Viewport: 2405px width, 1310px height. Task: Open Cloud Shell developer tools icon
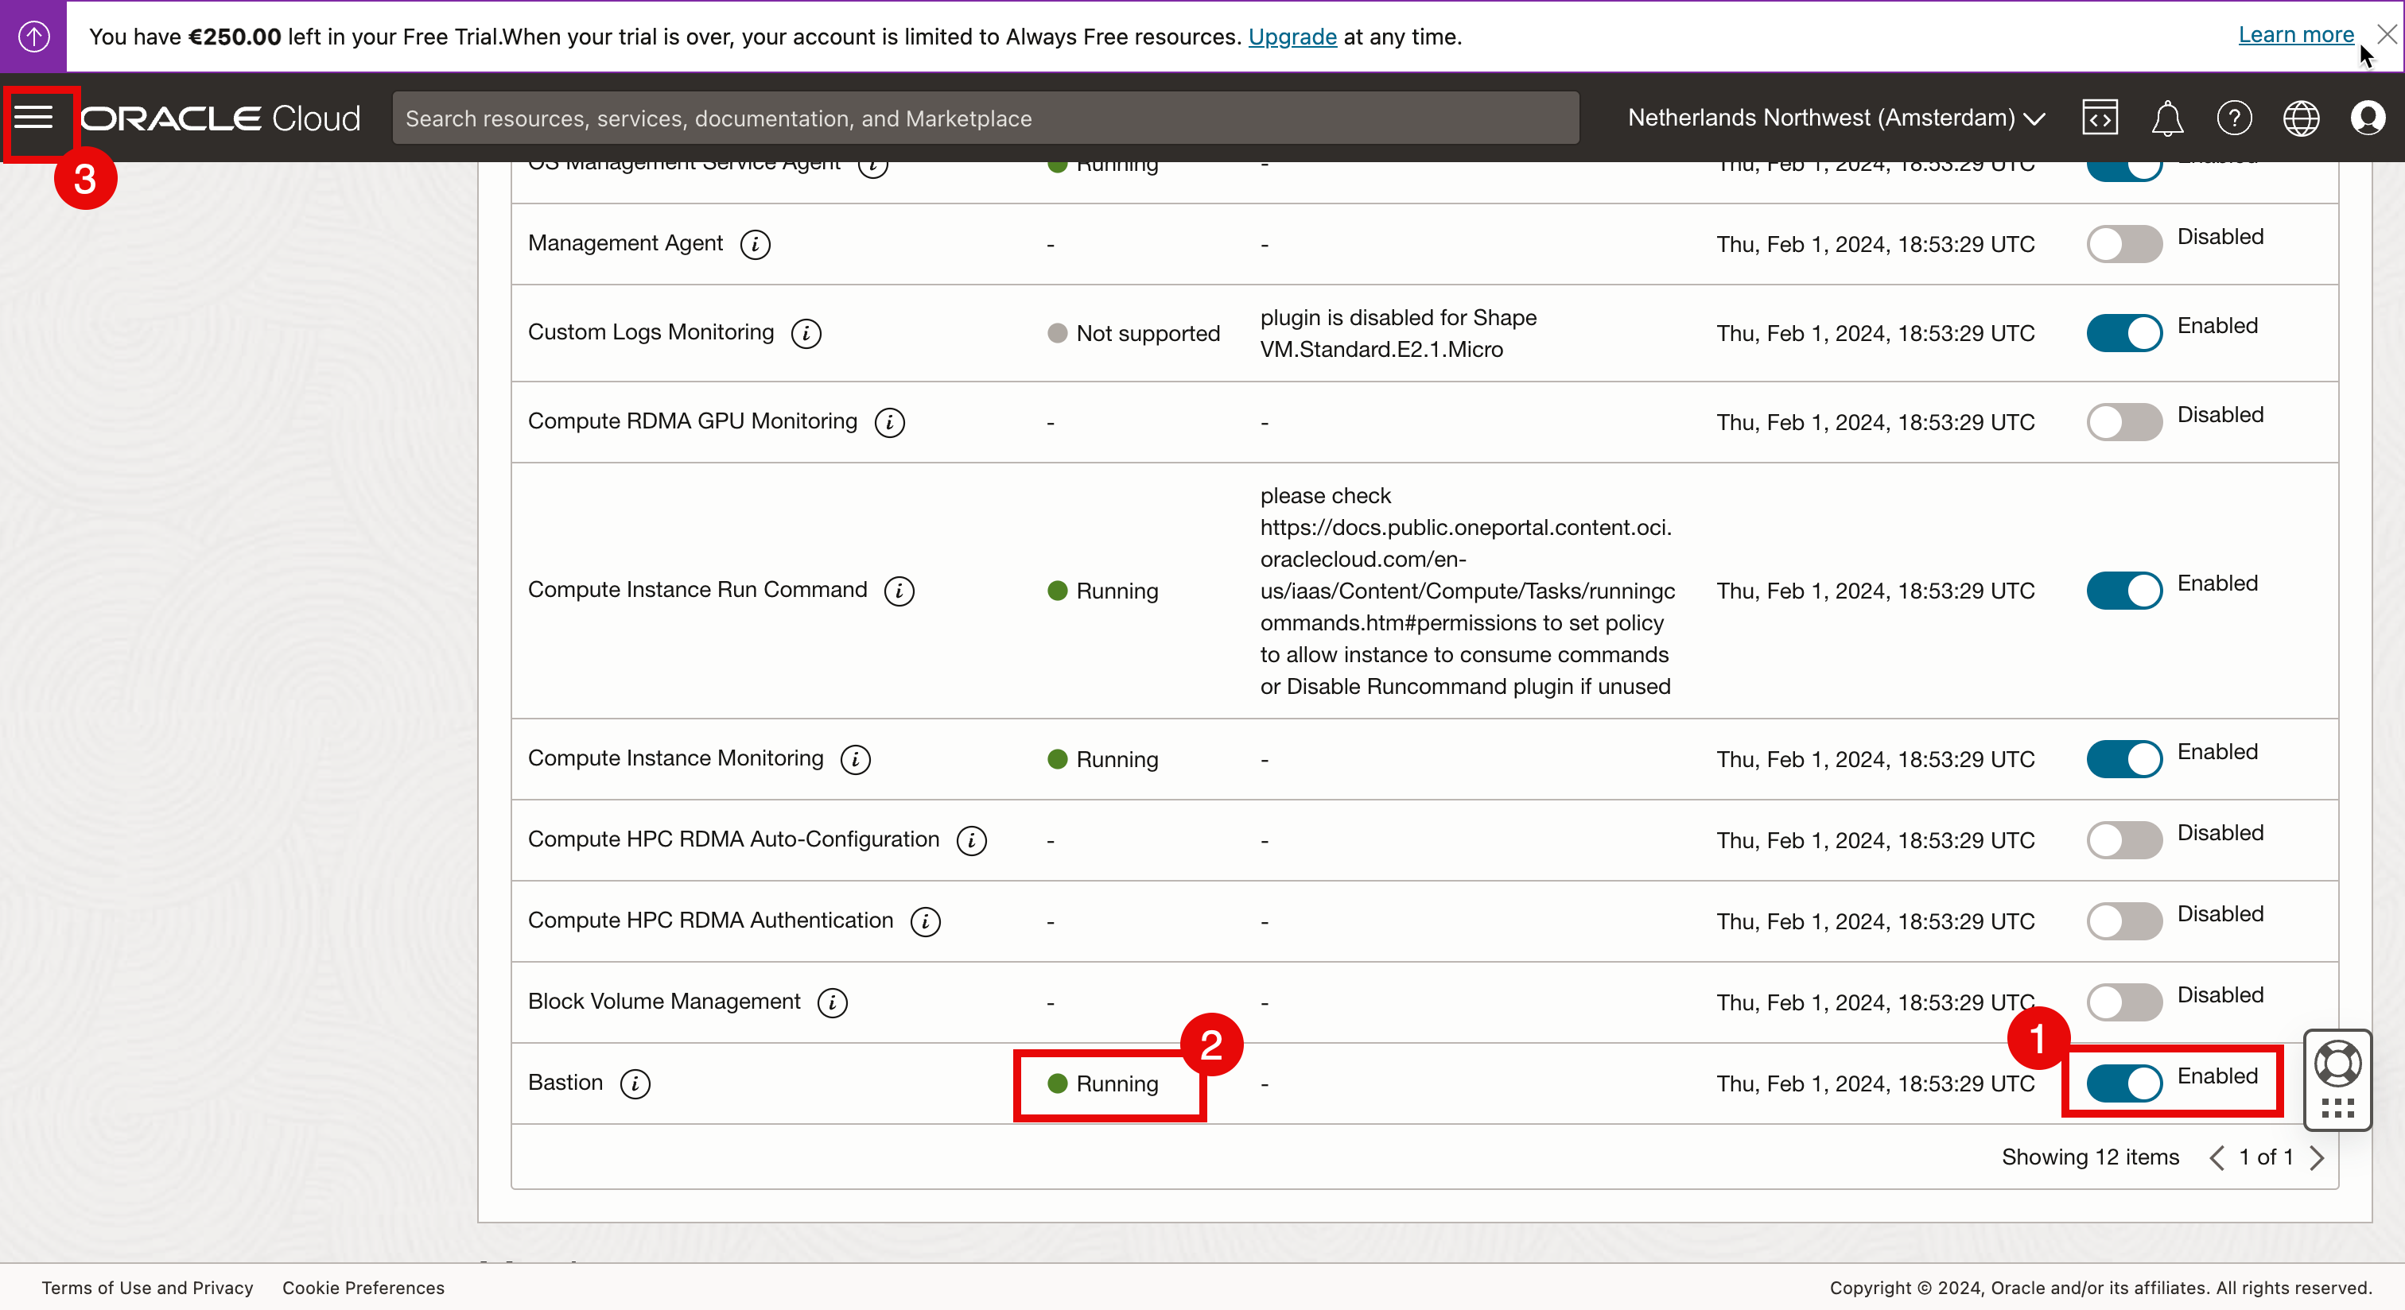[2099, 118]
